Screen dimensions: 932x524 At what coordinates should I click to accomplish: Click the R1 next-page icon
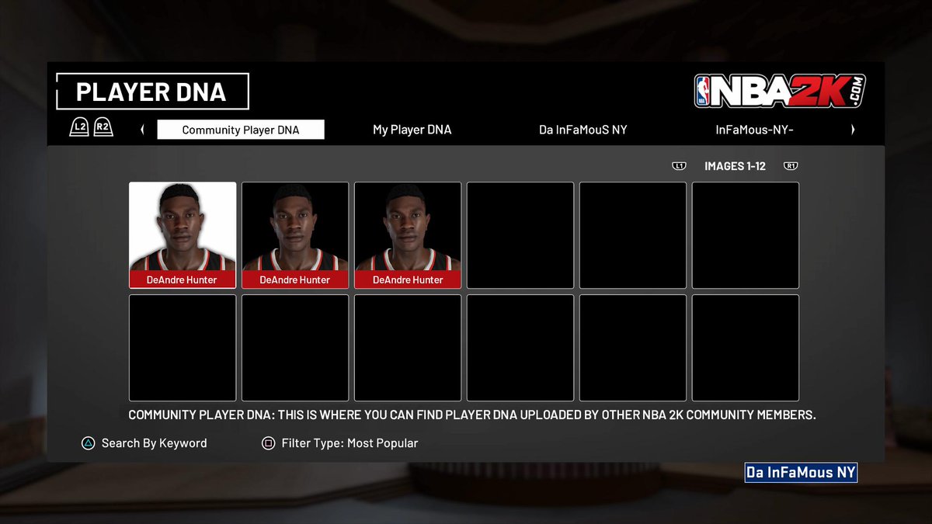coord(791,166)
